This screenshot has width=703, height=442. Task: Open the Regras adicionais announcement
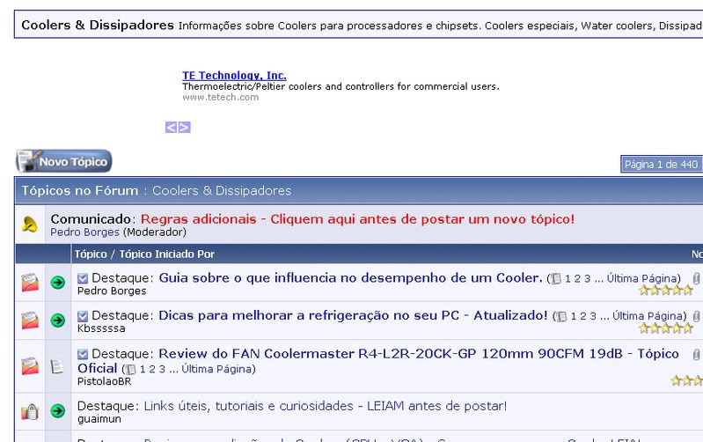click(x=357, y=218)
